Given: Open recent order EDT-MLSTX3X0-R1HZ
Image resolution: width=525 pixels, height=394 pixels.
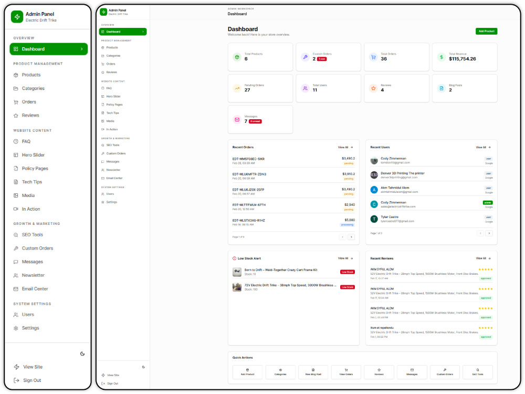Looking at the screenshot, I should tap(293, 222).
